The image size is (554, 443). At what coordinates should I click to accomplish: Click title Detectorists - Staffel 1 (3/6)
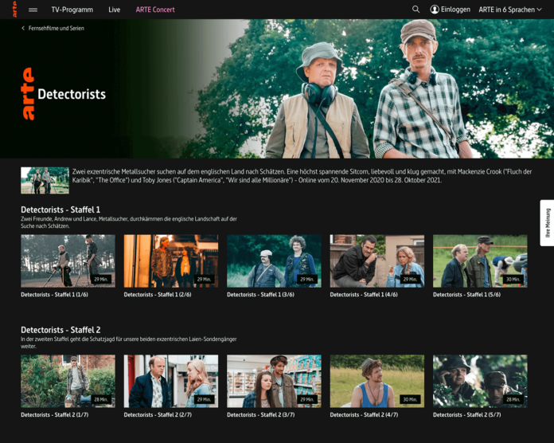pyautogui.click(x=260, y=295)
